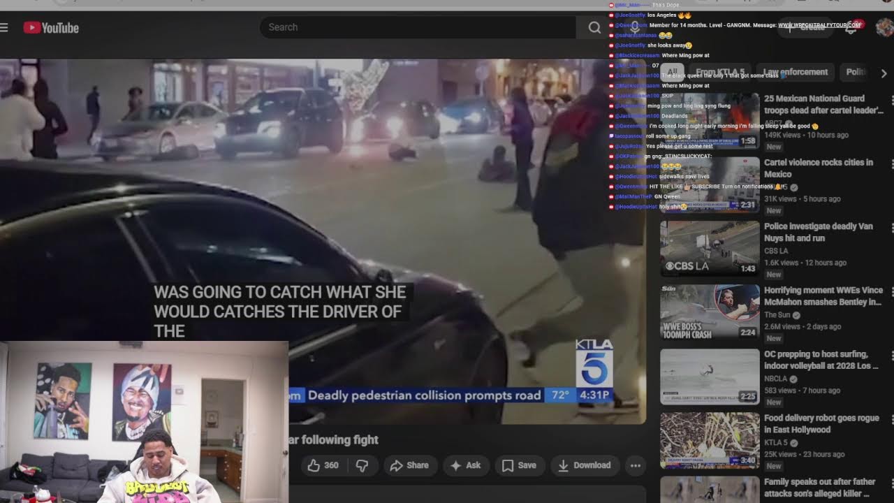Open the Cartel violence video thumbnail
The image size is (894, 503).
(x=710, y=184)
